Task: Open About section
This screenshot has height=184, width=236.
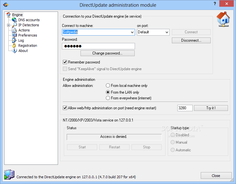Action: coord(23,51)
